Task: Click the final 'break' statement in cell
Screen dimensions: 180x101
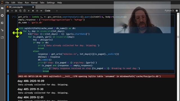Action: tap(46, 71)
